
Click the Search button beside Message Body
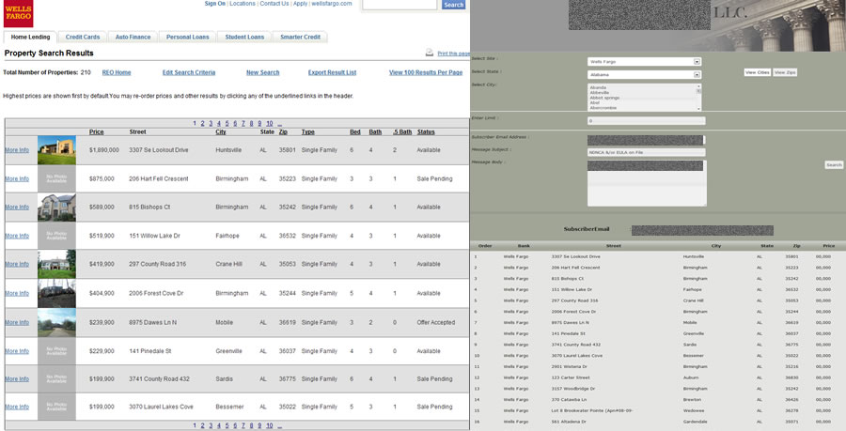pyautogui.click(x=834, y=165)
